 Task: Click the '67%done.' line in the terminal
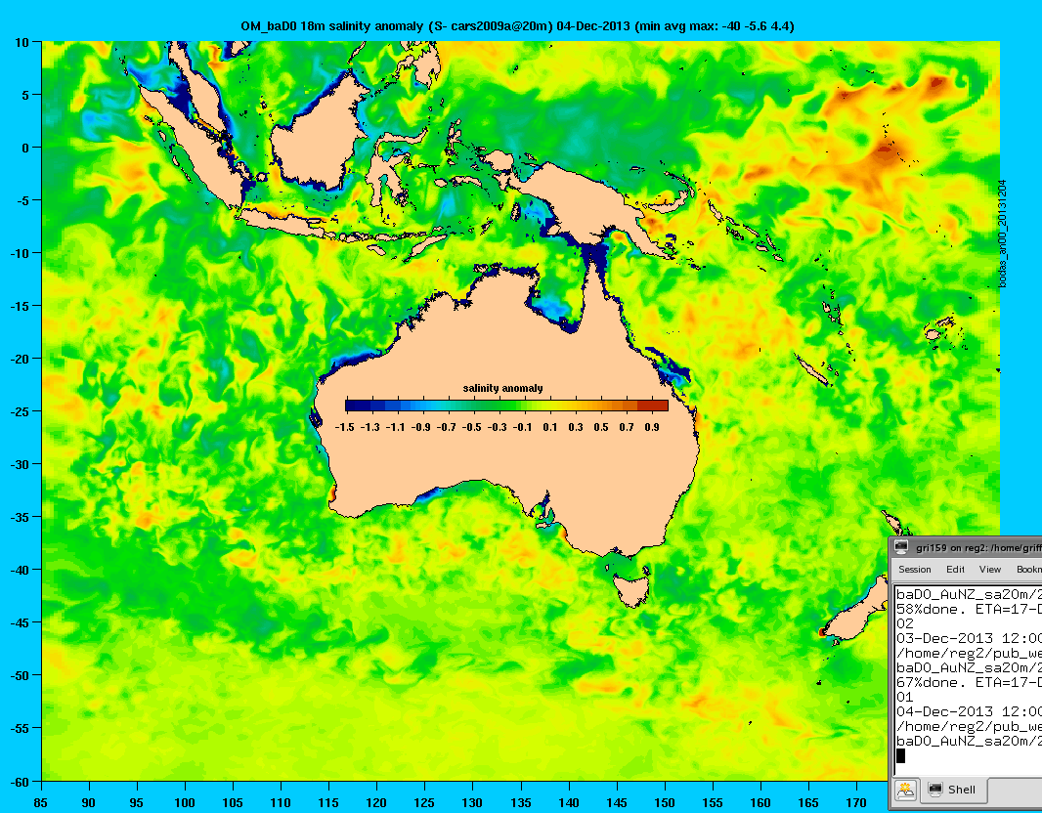[x=969, y=682]
